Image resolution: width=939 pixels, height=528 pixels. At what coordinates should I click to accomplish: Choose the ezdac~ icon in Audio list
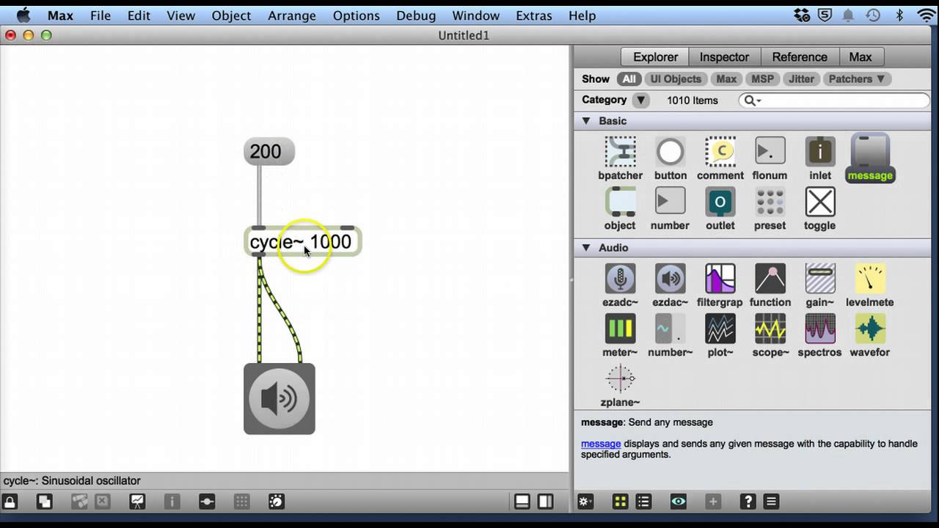point(670,279)
